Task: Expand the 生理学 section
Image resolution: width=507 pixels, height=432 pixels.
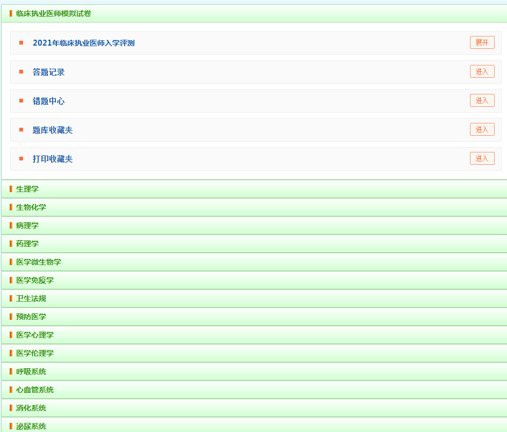Action: pyautogui.click(x=27, y=189)
